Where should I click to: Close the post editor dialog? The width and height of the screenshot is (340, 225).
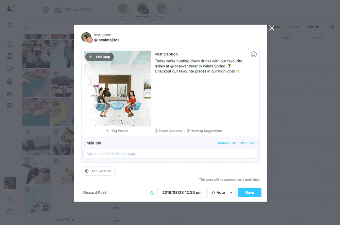[272, 28]
